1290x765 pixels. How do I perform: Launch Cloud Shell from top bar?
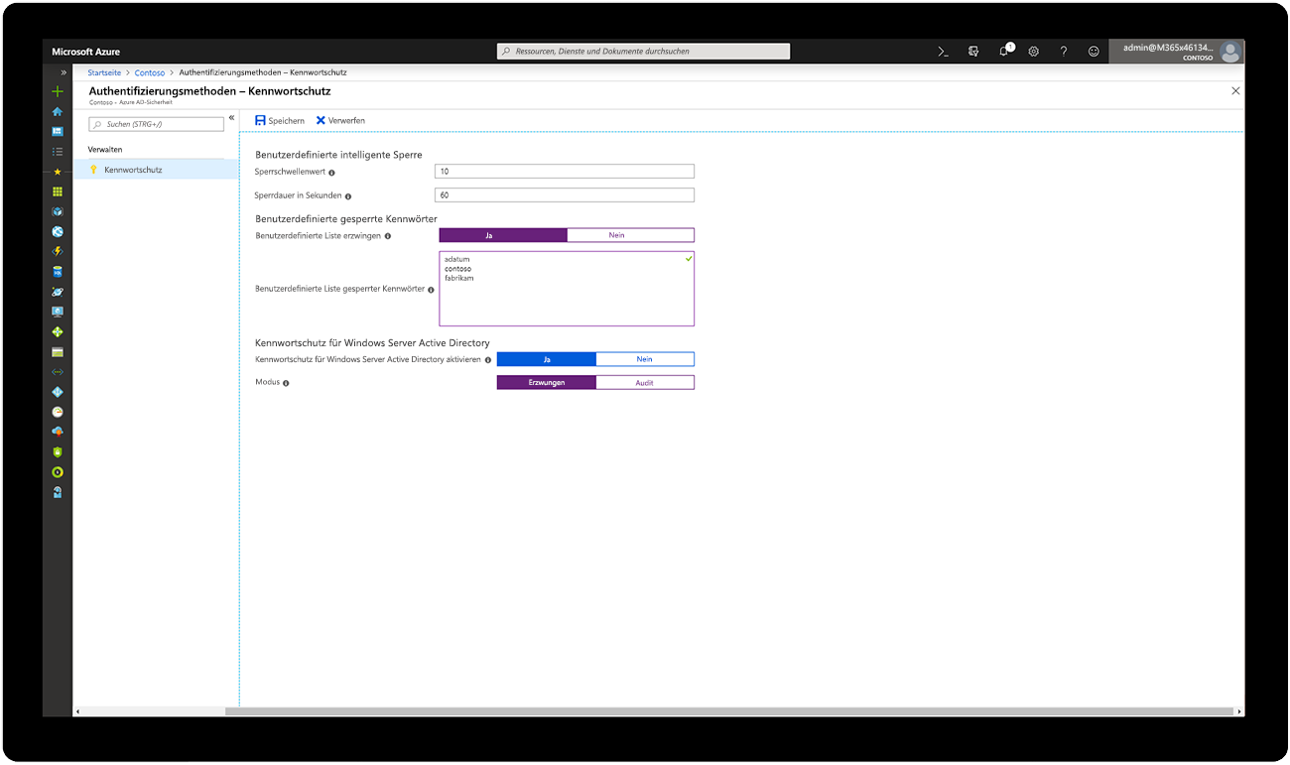944,52
